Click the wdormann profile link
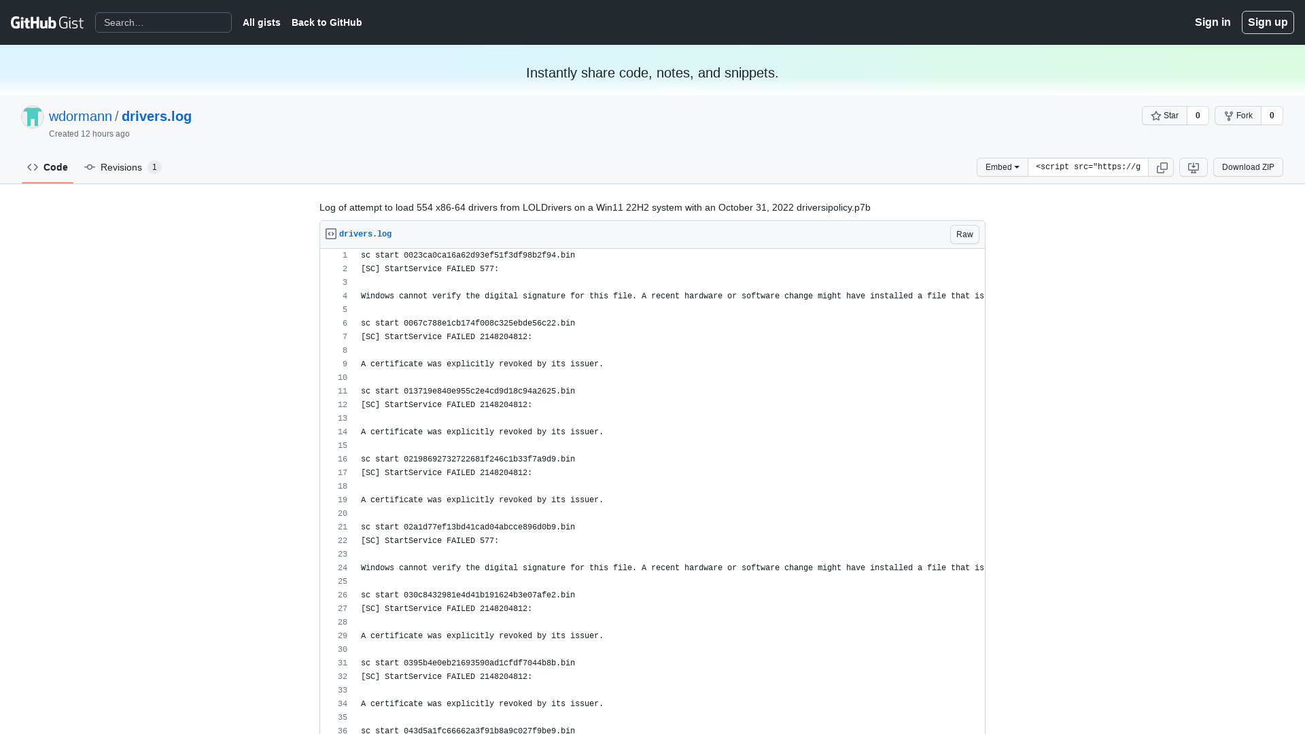 coord(80,116)
